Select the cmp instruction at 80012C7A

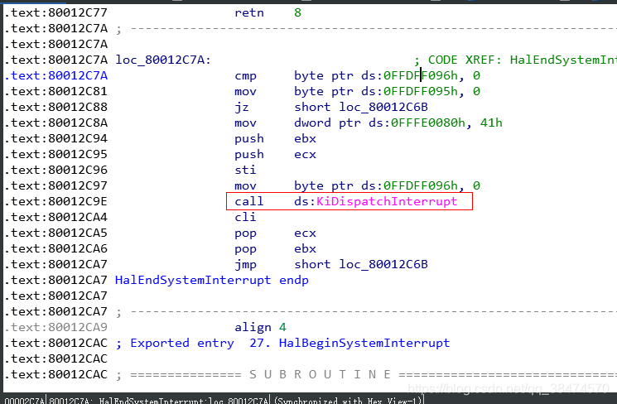click(x=245, y=75)
